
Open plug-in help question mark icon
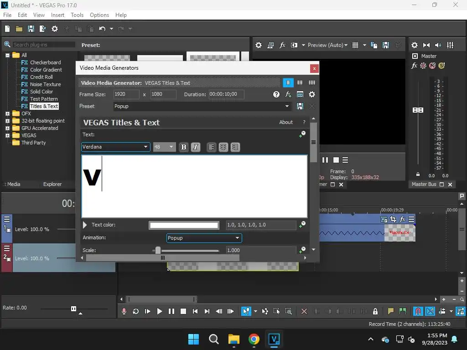point(276,94)
